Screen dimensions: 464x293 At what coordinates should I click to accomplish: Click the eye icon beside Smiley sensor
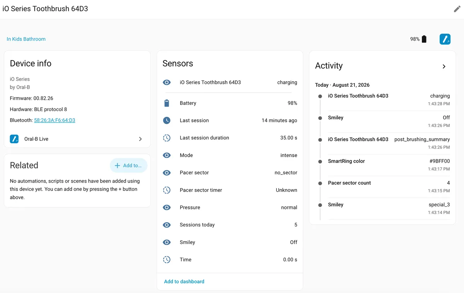click(x=167, y=242)
